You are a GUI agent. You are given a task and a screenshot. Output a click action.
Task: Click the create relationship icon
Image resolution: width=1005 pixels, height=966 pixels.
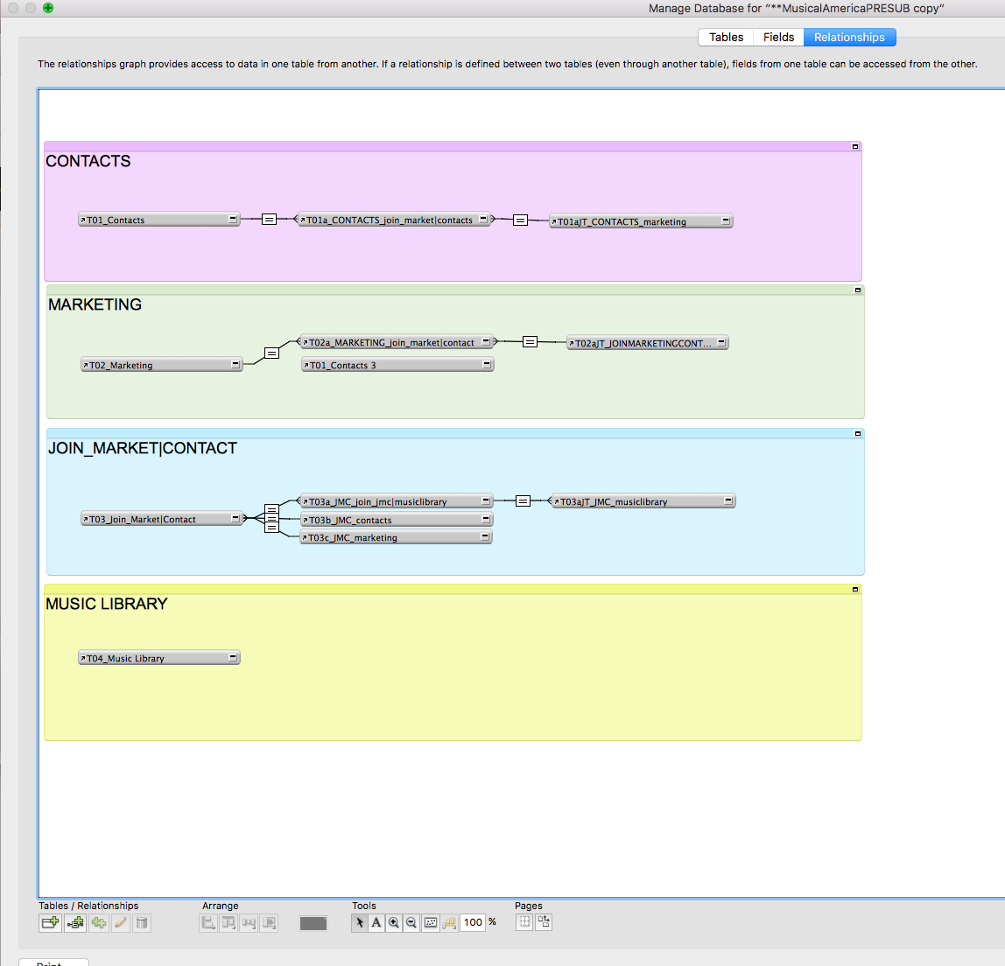pyautogui.click(x=75, y=923)
